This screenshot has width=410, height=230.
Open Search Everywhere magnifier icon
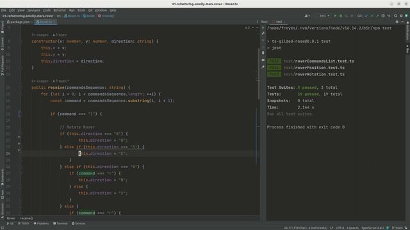click(x=396, y=16)
